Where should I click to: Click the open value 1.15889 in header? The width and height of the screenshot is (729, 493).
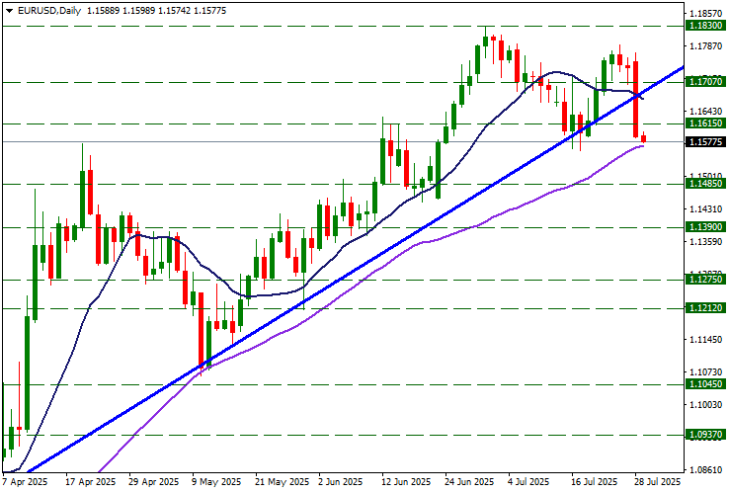(x=103, y=11)
